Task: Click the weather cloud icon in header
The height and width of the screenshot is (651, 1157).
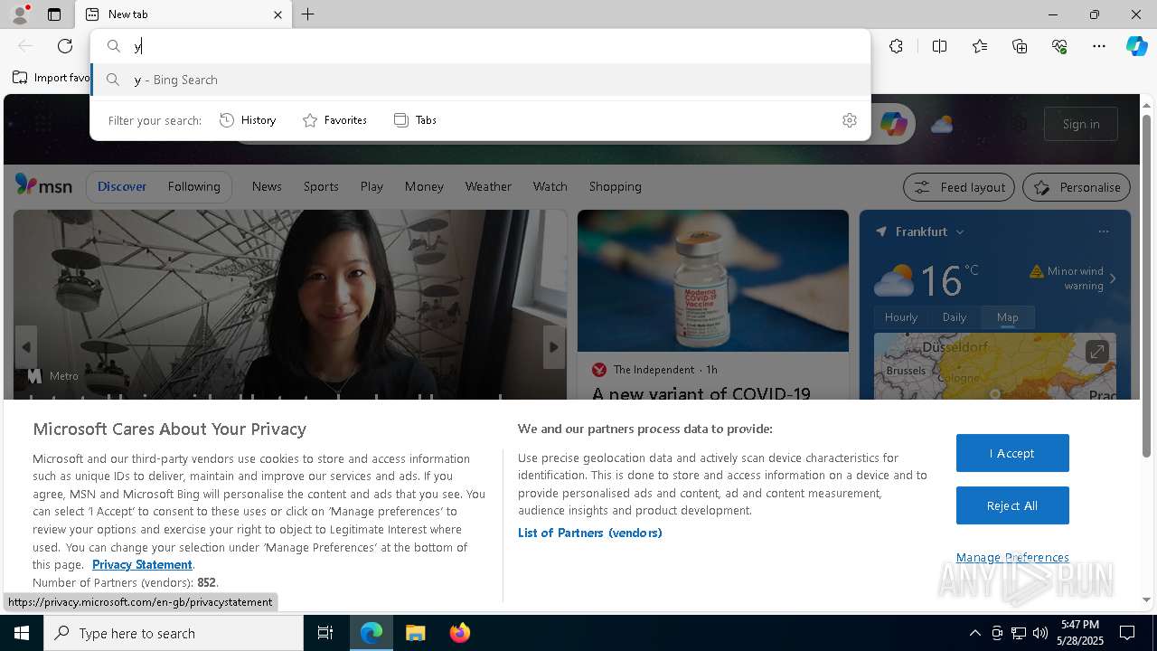Action: coord(942,124)
